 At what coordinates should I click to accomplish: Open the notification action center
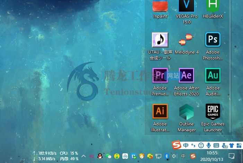click(x=231, y=156)
